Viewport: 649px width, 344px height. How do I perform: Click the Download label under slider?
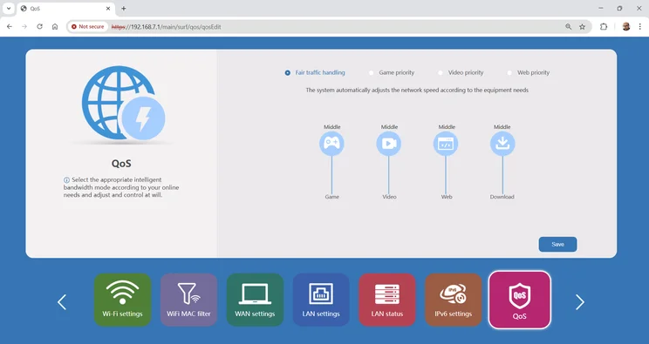(502, 197)
